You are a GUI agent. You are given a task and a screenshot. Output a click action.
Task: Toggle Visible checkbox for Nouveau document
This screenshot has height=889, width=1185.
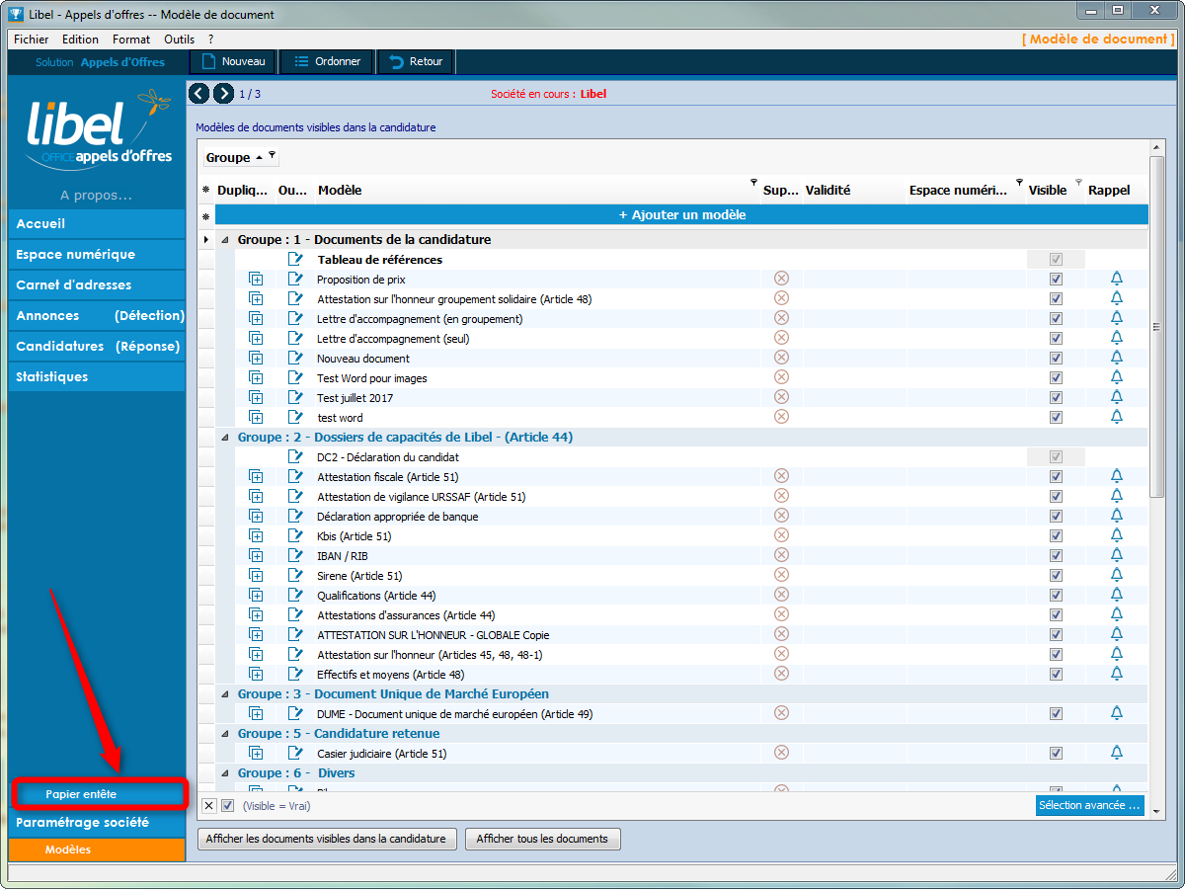(1057, 359)
